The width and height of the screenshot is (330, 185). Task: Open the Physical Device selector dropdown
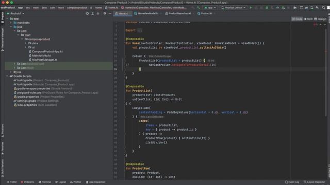click(233, 8)
